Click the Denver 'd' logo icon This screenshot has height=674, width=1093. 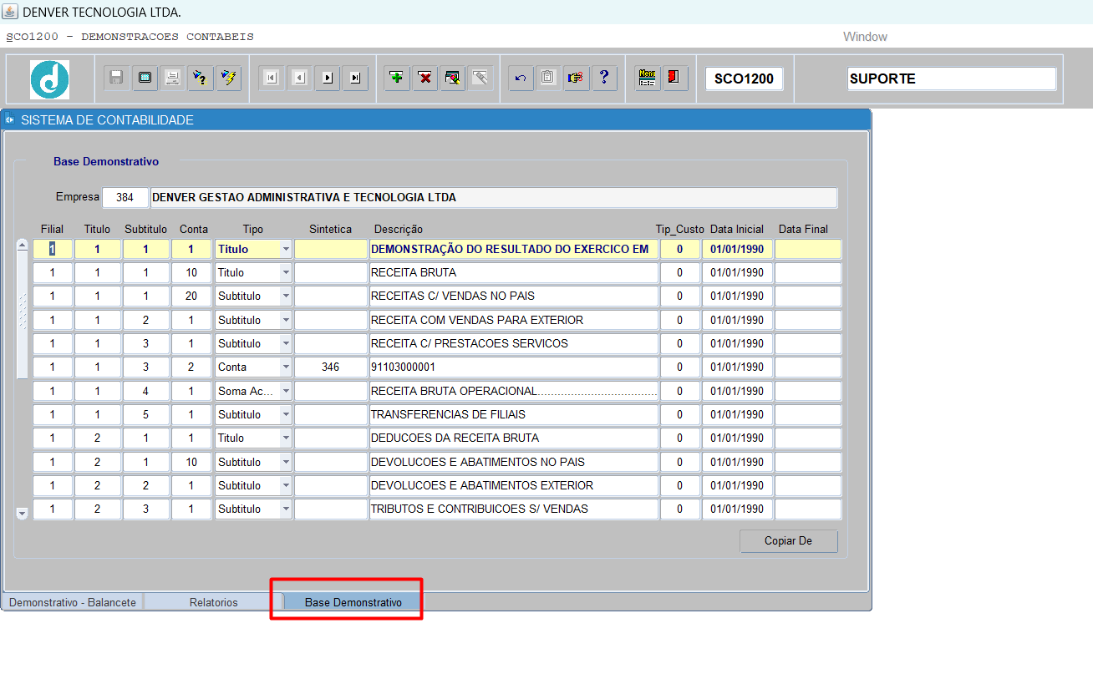tap(49, 79)
